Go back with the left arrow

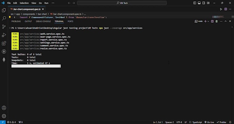(x=69, y=3)
